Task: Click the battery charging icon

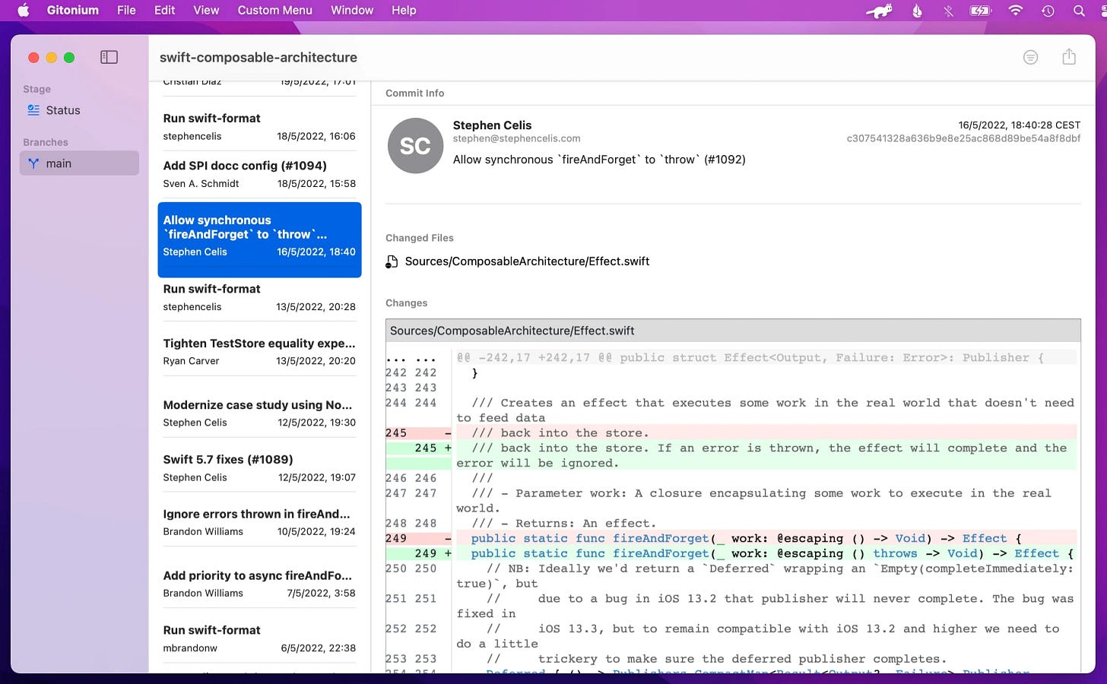Action: pos(981,11)
